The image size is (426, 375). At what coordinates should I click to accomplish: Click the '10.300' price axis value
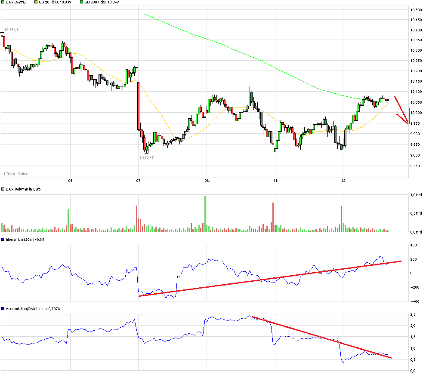[416, 50]
